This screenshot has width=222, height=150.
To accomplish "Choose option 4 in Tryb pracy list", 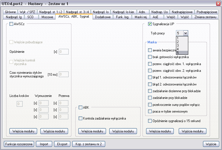I will (182, 49).
